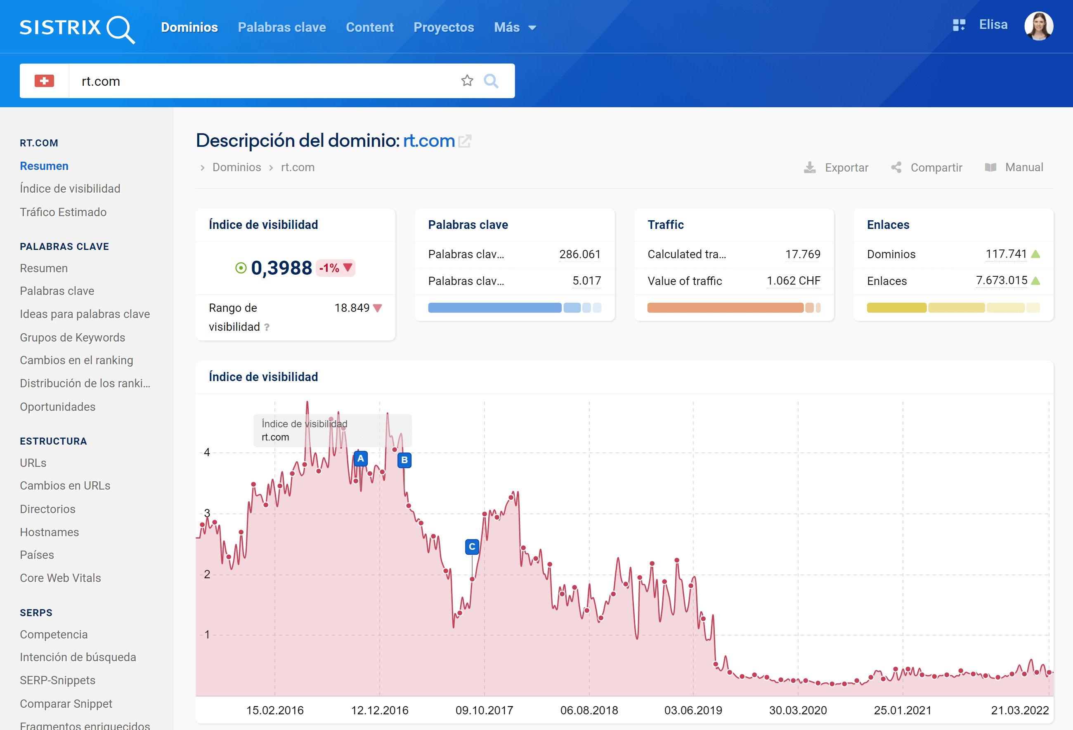Click the blue Palabras clave distribution bar
This screenshot has width=1073, height=730.
(x=494, y=308)
